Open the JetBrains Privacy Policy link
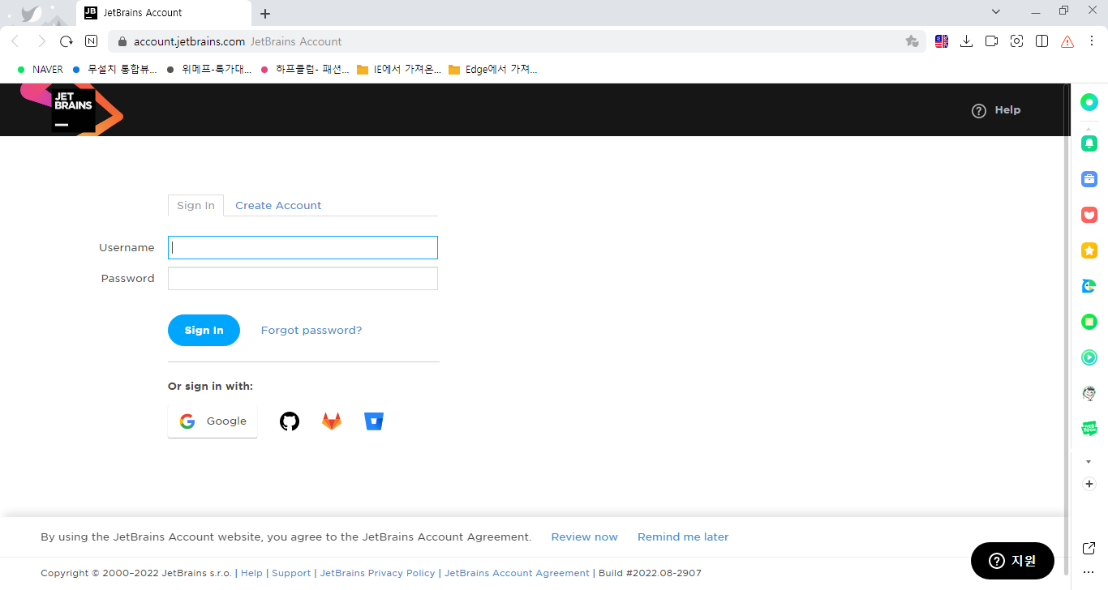1108x590 pixels. pos(377,573)
